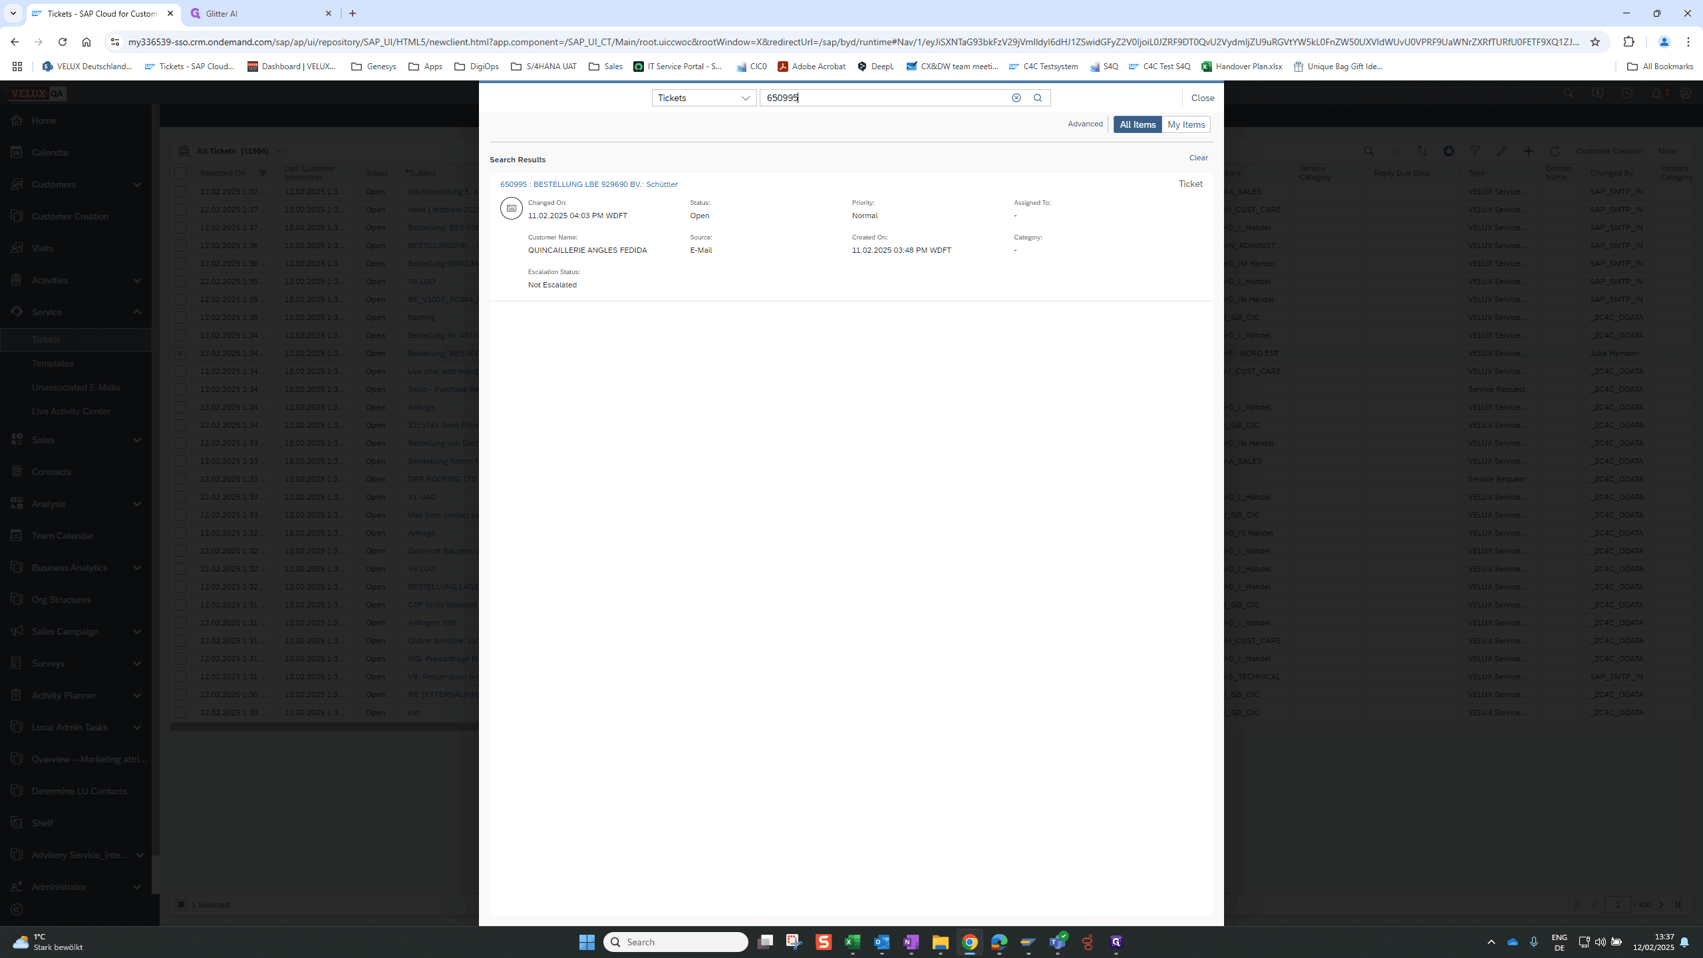Open a new browser tab with the plus button
The width and height of the screenshot is (1703, 958).
[353, 13]
